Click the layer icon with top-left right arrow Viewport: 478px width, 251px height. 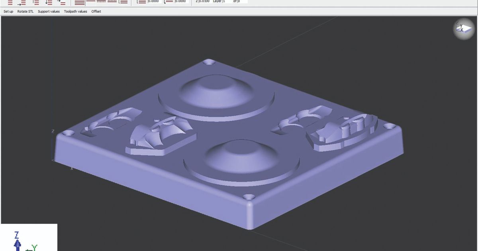(x=61, y=2)
